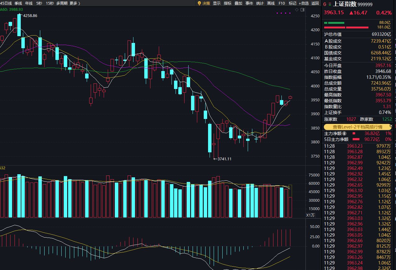This screenshot has width=396, height=270.
Task: Select the 15秒 period tab
Action: [x=50, y=3]
